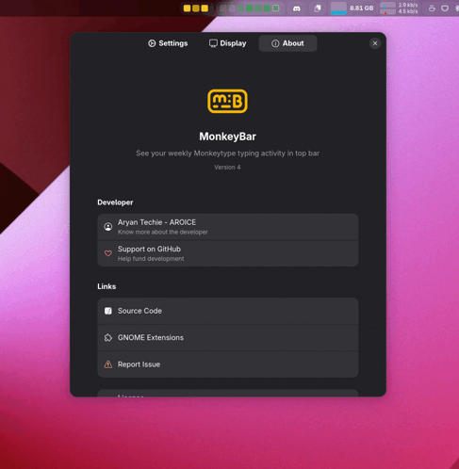Click the yellow squares indicator in top bar
Viewport: 459px width, 469px height.
point(196,8)
